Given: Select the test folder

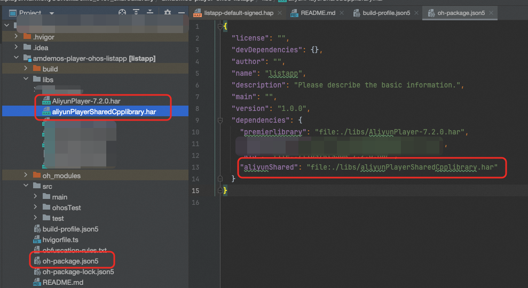Looking at the screenshot, I should point(58,219).
